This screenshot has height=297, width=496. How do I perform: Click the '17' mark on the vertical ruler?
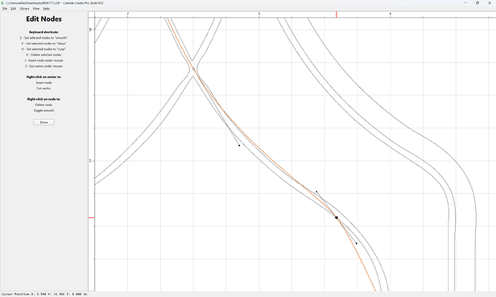point(91,161)
